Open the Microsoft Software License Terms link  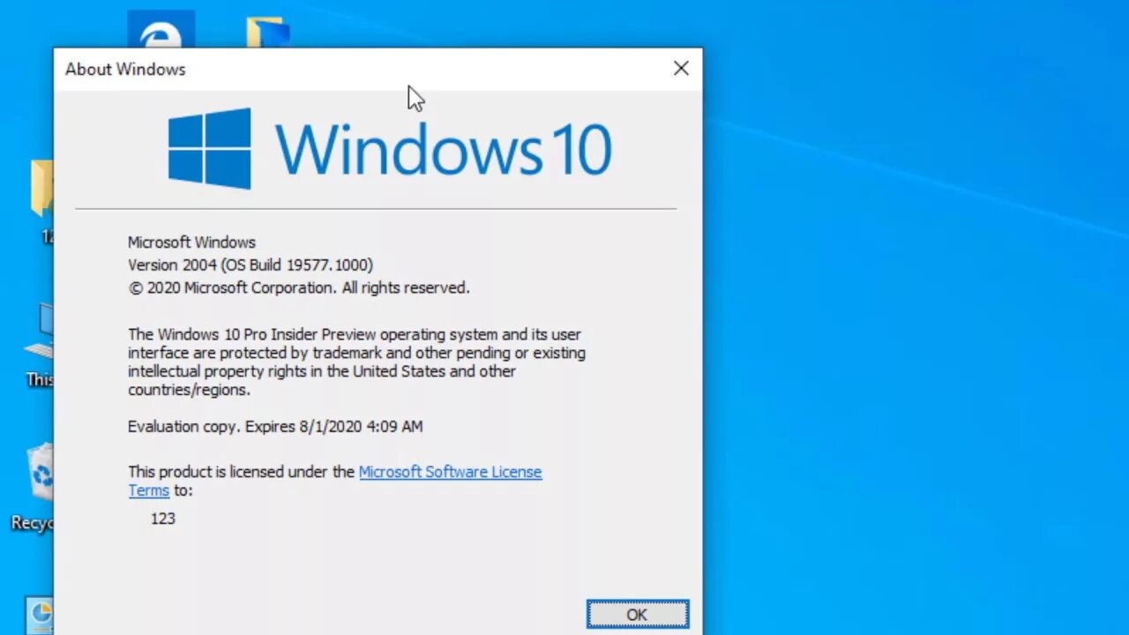pos(450,472)
